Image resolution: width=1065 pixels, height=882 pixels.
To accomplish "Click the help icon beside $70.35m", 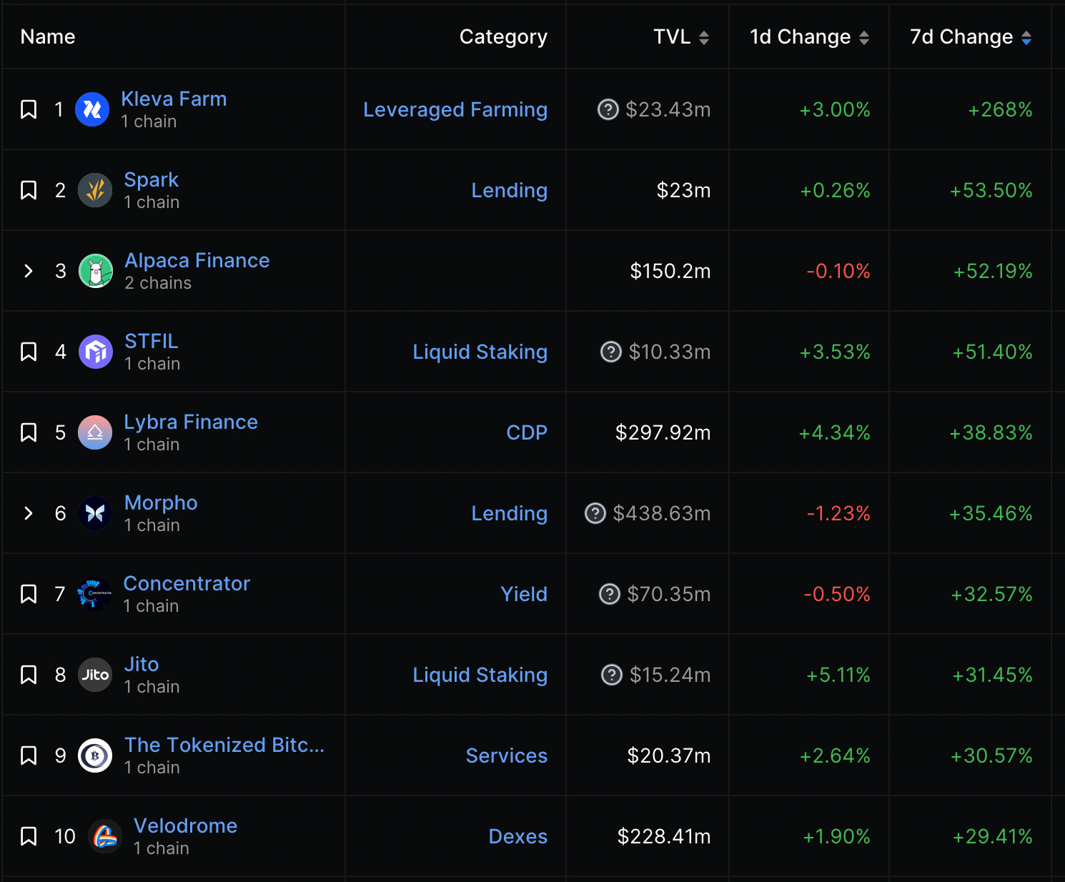I will [610, 594].
